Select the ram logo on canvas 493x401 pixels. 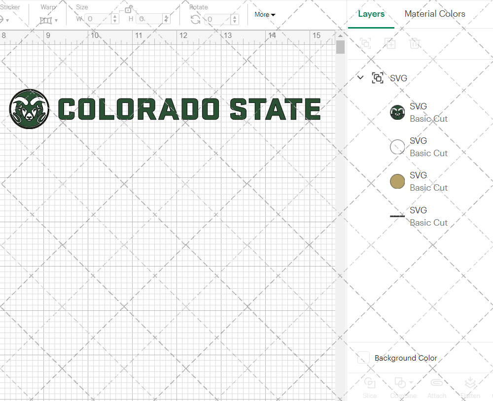(29, 109)
